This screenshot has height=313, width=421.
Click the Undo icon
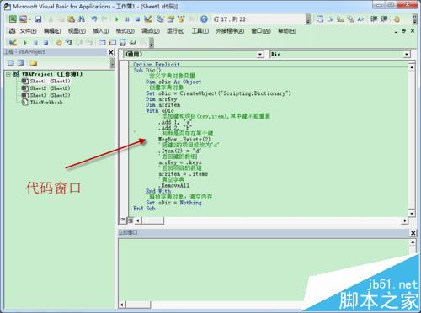94,19
